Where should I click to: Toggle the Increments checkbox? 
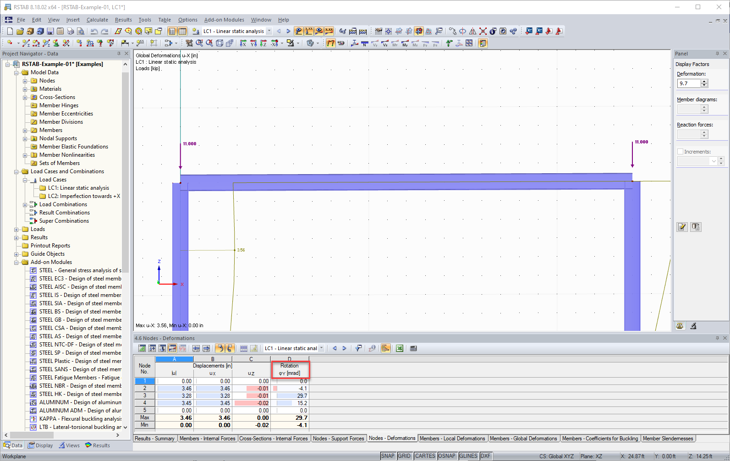(681, 152)
